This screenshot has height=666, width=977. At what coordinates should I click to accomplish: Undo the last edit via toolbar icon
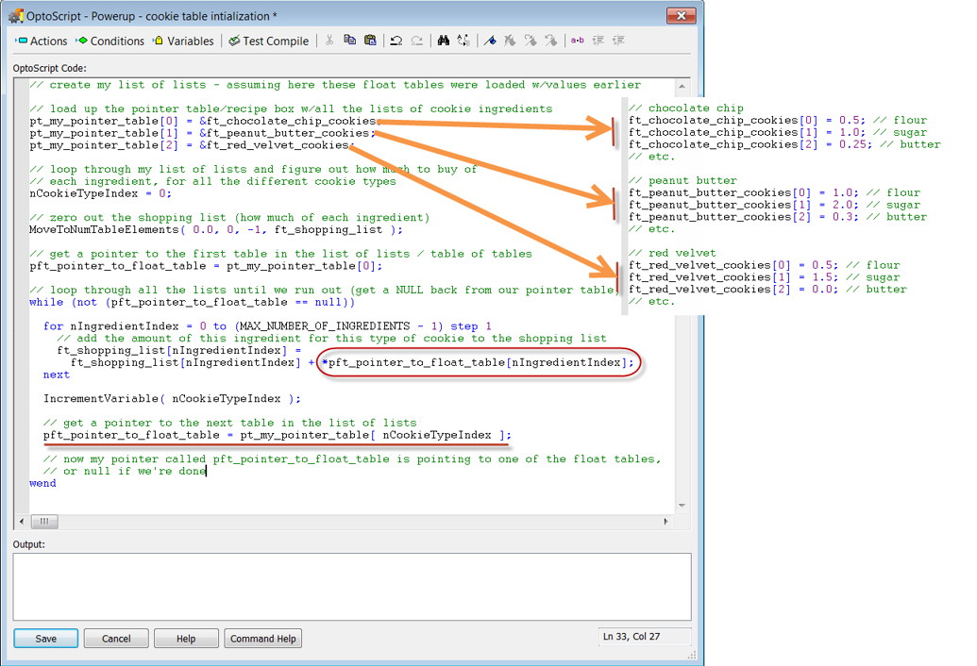pyautogui.click(x=397, y=41)
